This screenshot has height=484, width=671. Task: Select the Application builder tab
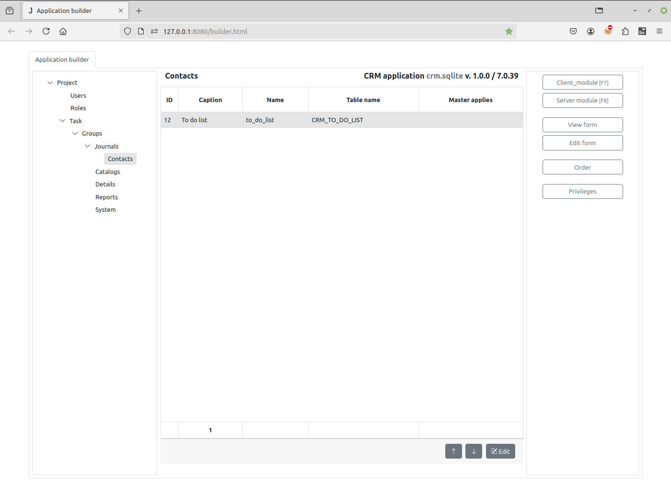62,59
